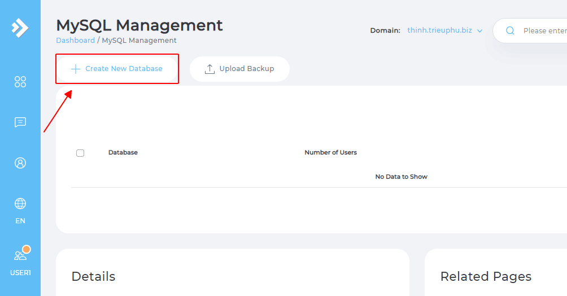The width and height of the screenshot is (567, 296).
Task: Sort by the Number of Users column header
Action: pyautogui.click(x=330, y=152)
